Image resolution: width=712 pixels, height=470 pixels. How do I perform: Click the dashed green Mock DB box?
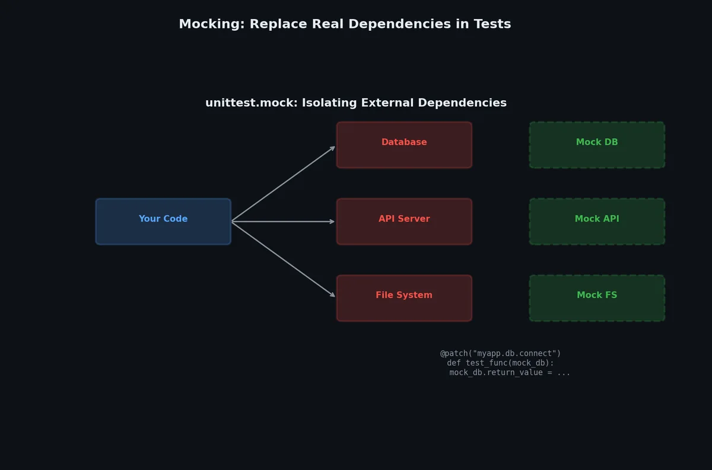pos(597,145)
